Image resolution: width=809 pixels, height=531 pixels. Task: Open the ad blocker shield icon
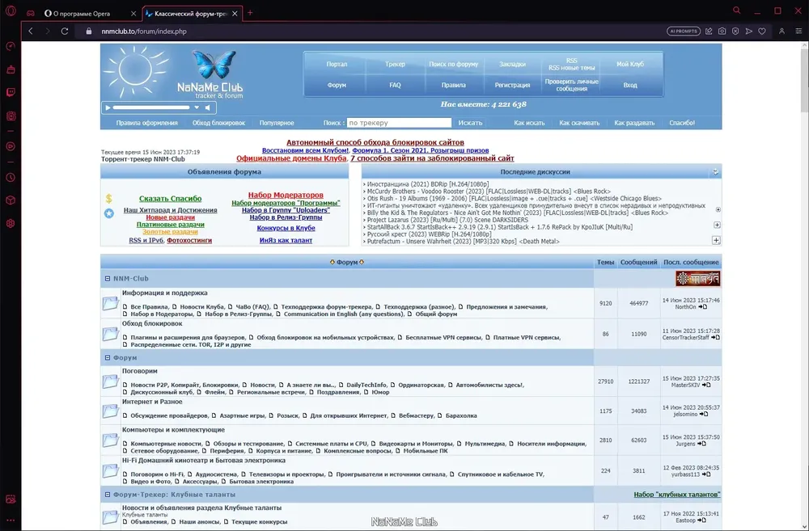pos(735,32)
